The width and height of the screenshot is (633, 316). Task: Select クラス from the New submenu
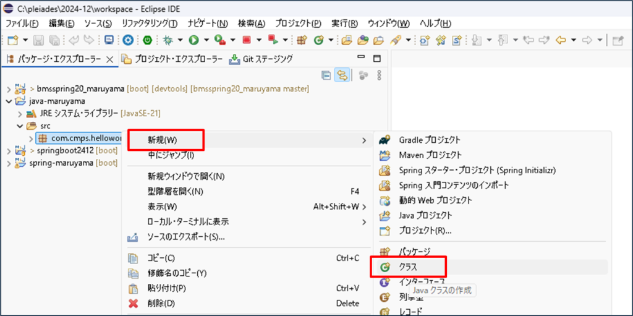pyautogui.click(x=408, y=267)
